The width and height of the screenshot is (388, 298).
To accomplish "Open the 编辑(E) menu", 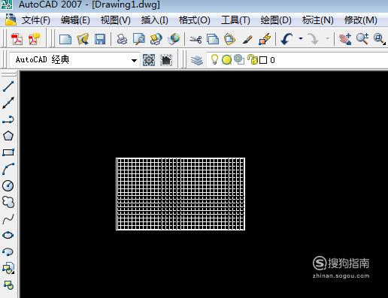I will [75, 20].
